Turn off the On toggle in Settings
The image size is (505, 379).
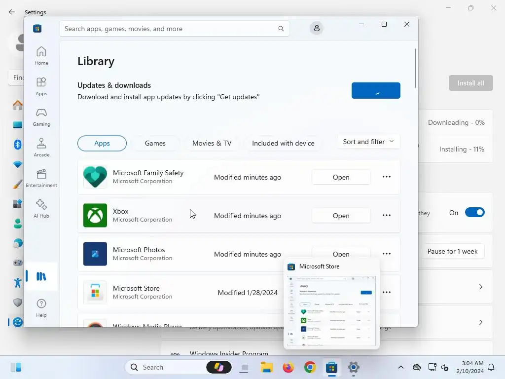(x=475, y=212)
